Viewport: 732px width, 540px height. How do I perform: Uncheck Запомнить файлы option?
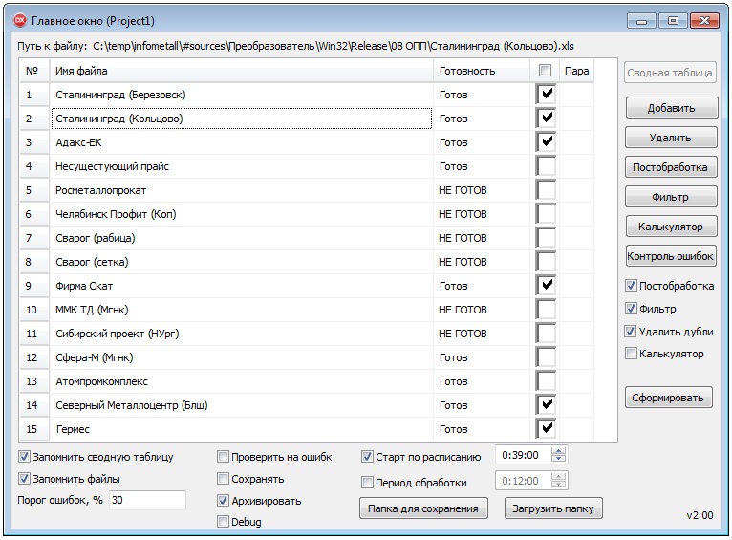point(24,479)
